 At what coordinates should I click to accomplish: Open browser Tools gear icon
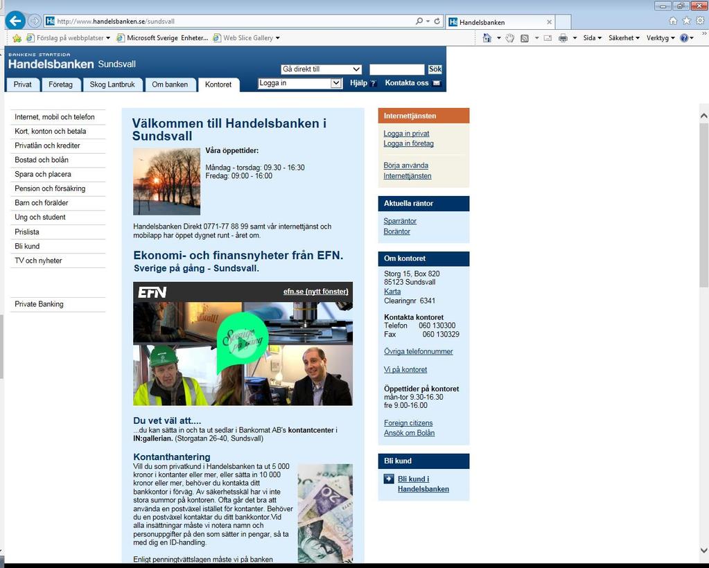700,21
